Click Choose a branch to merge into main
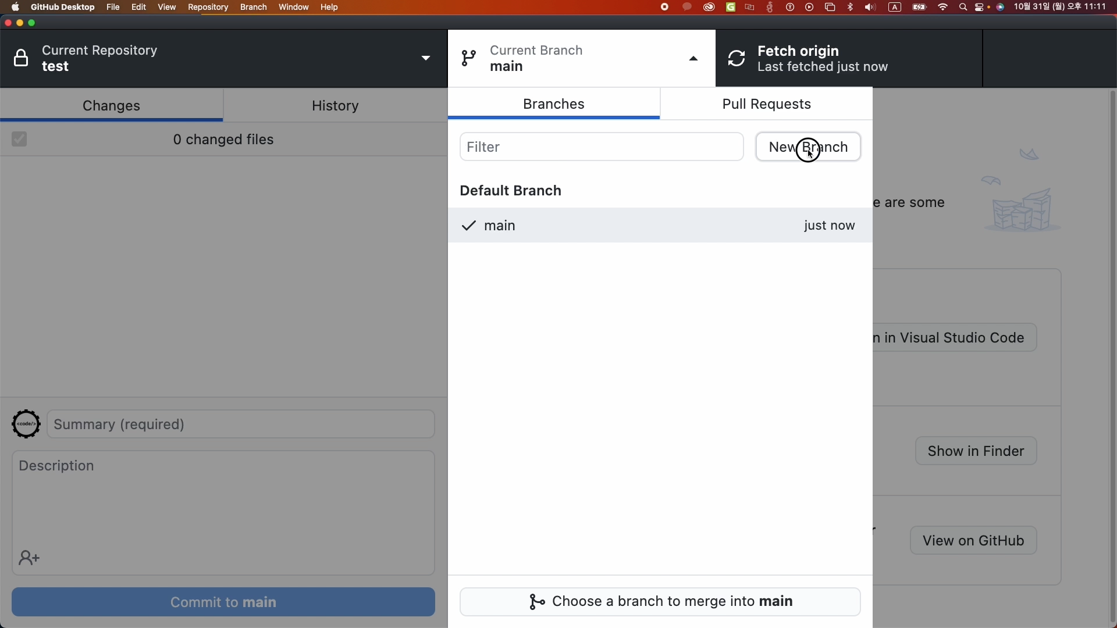The width and height of the screenshot is (1117, 628). 660,602
